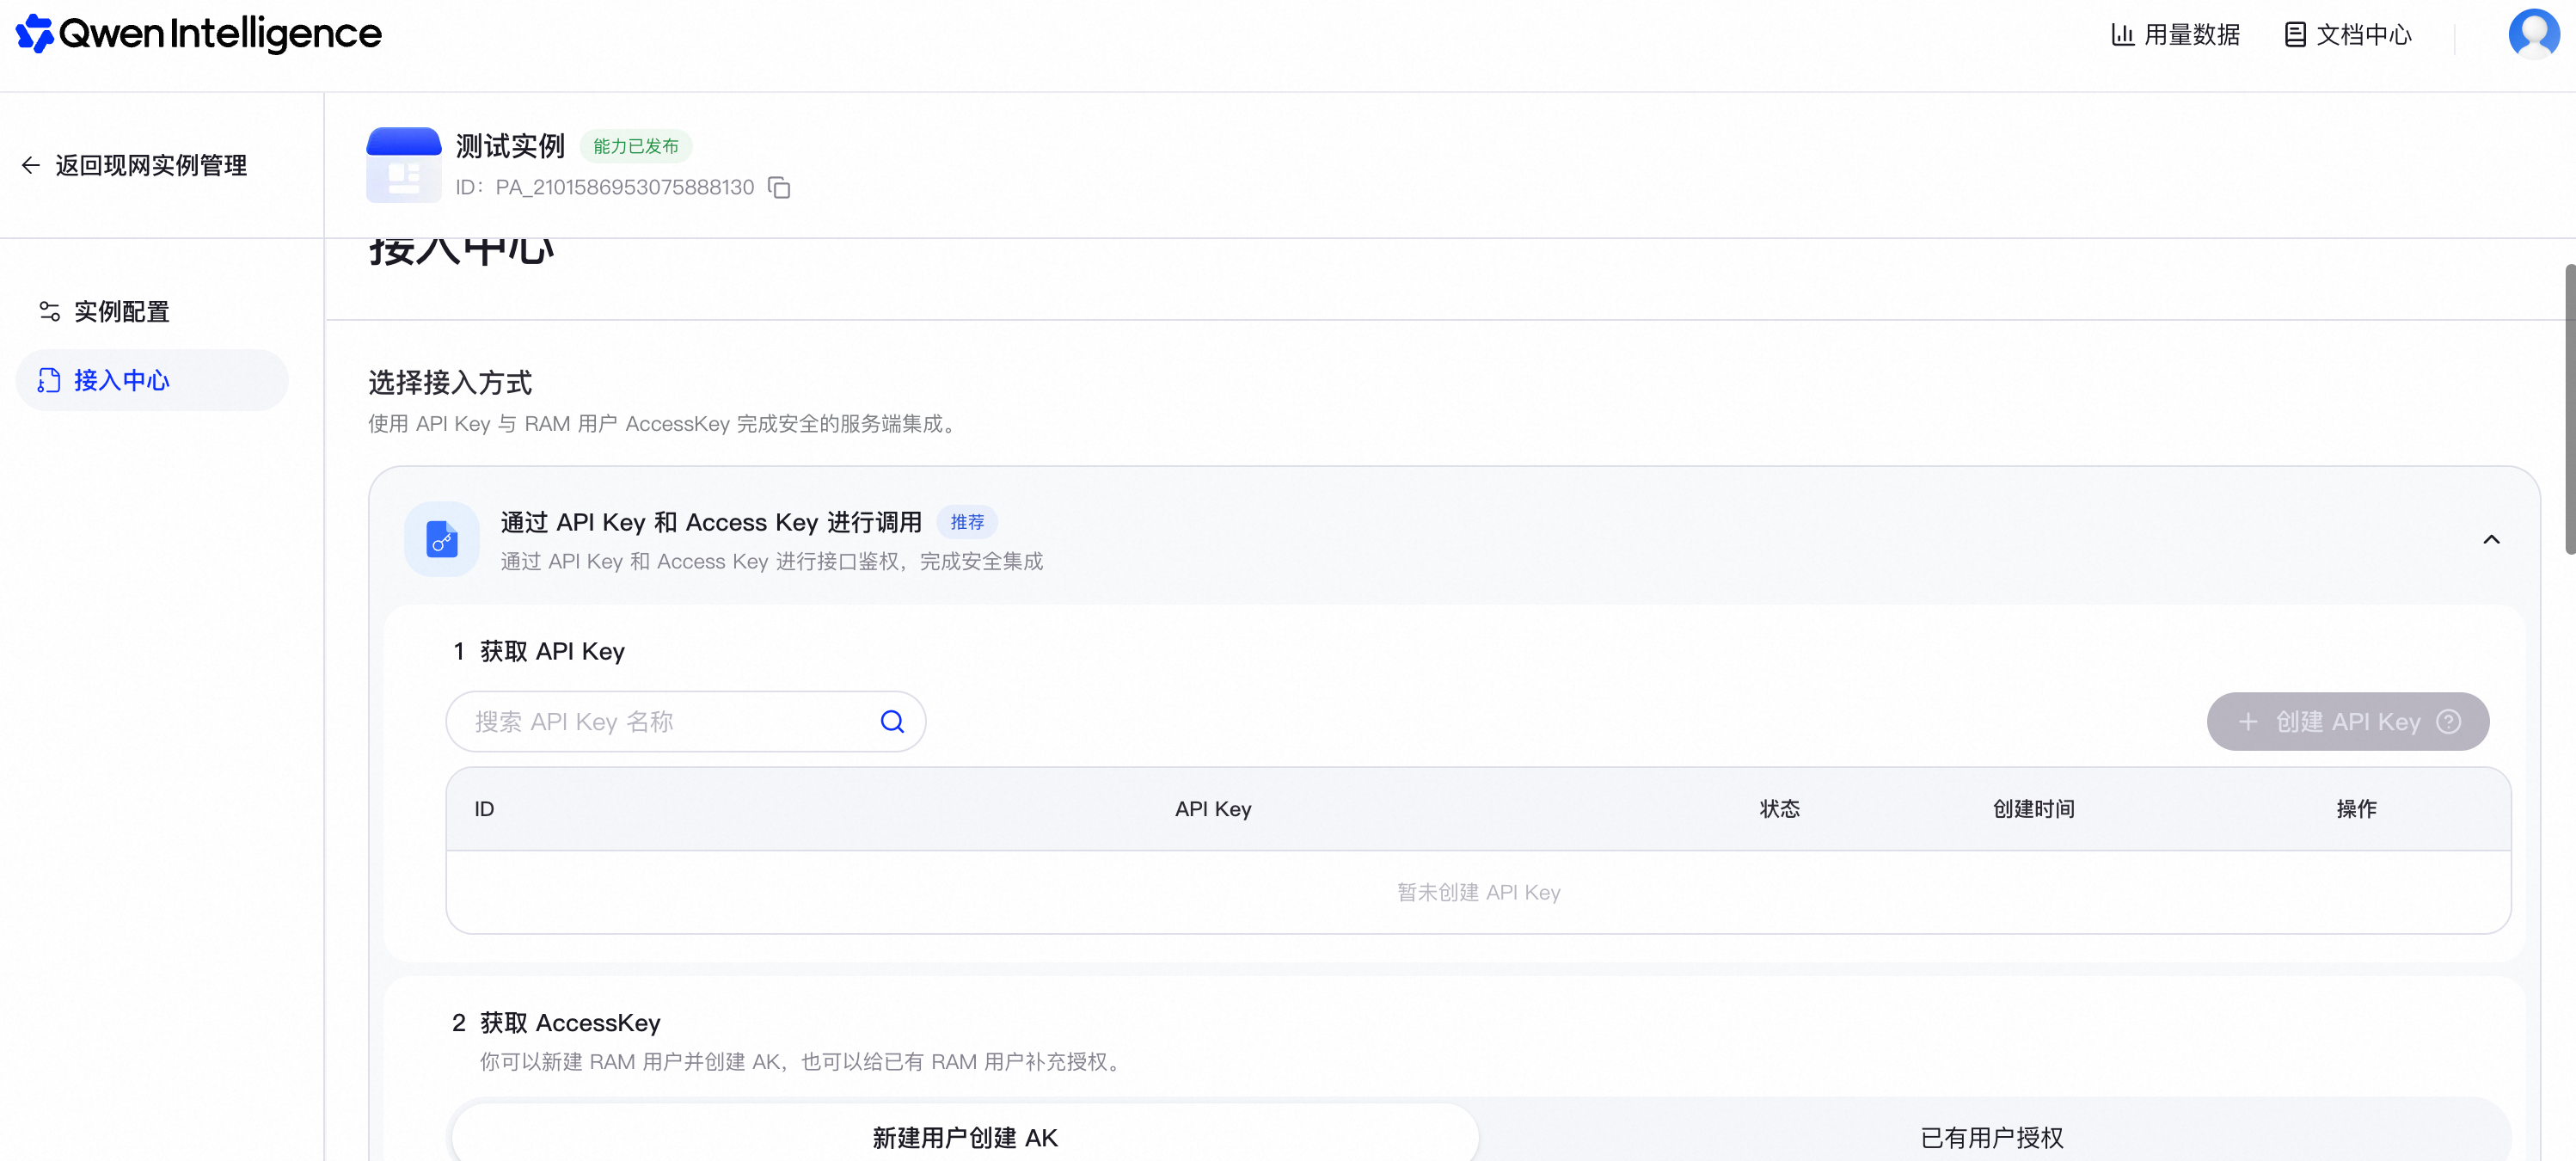2576x1161 pixels.
Task: Click the 创建 API Key button
Action: click(x=2347, y=722)
